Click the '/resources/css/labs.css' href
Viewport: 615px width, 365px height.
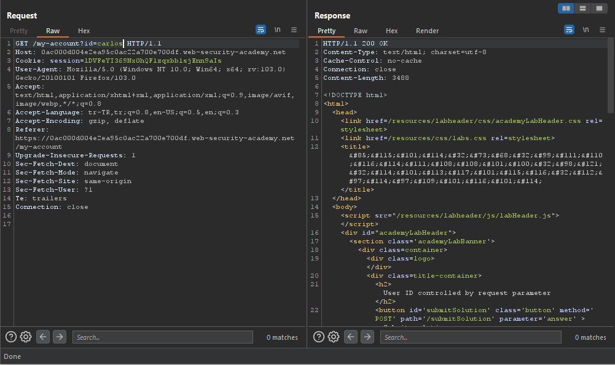click(437, 138)
